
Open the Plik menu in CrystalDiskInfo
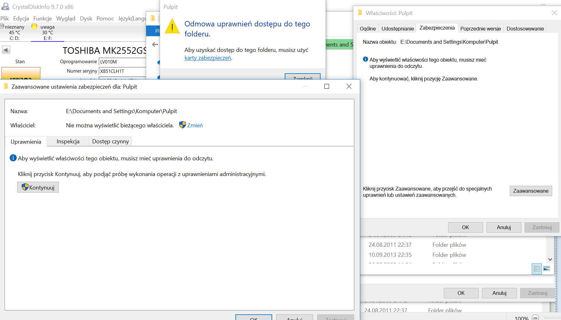pos(5,18)
